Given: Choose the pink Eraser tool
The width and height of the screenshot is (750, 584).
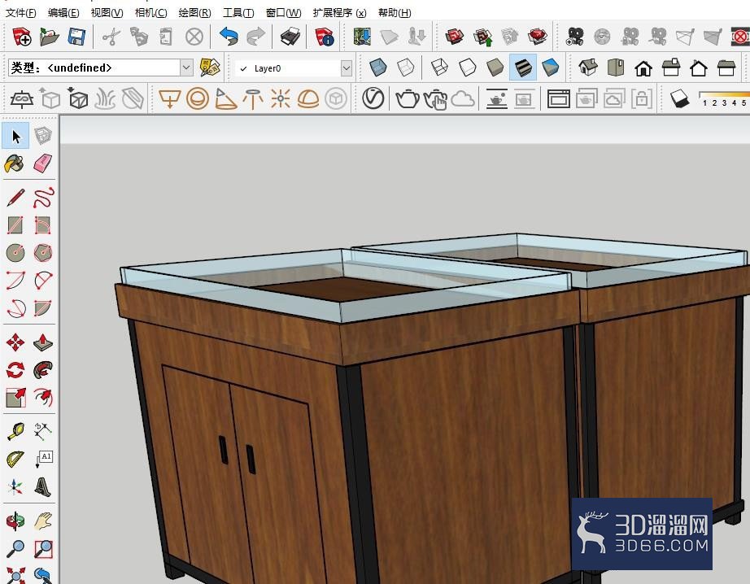Looking at the screenshot, I should point(43,163).
